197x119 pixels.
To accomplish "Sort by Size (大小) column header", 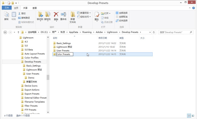I will (142, 38).
